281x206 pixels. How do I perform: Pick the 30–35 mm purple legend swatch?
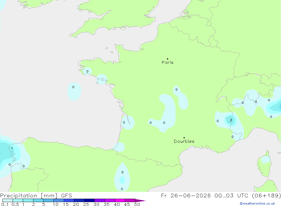click(x=100, y=200)
